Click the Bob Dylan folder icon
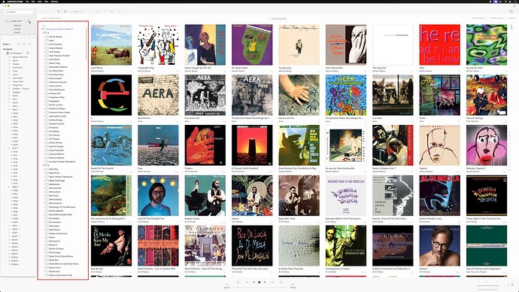 click(47, 226)
